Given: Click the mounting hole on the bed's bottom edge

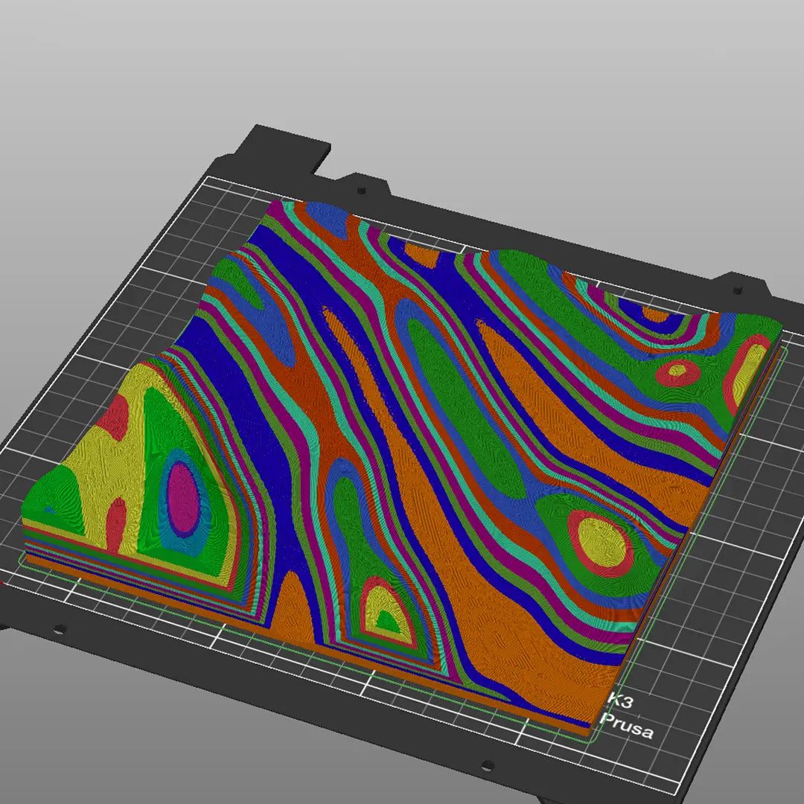Looking at the screenshot, I should tap(486, 765).
